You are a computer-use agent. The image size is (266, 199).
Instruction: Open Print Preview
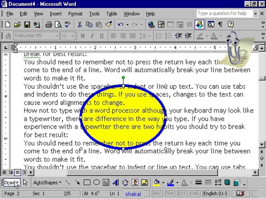pyautogui.click(x=58, y=25)
